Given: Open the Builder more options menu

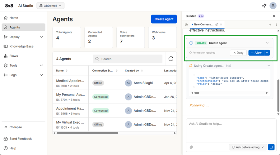Looking at the screenshot, I should coord(276,25).
